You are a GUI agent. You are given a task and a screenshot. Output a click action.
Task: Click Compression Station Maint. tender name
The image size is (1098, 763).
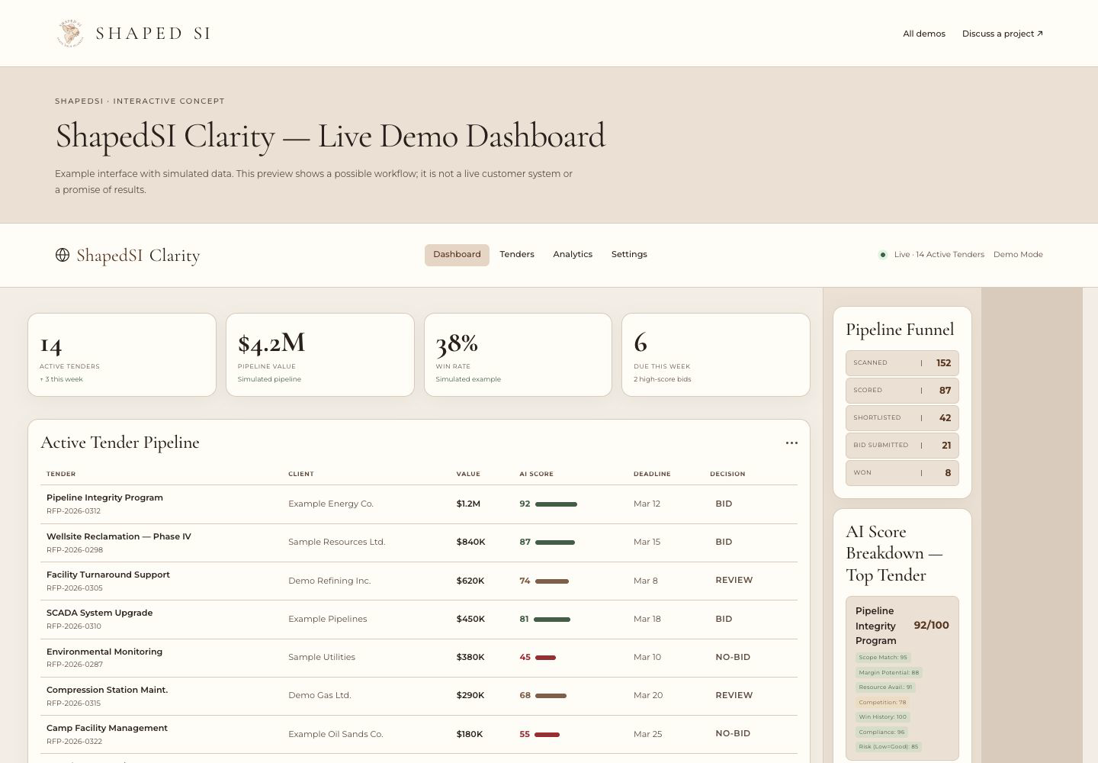(107, 690)
